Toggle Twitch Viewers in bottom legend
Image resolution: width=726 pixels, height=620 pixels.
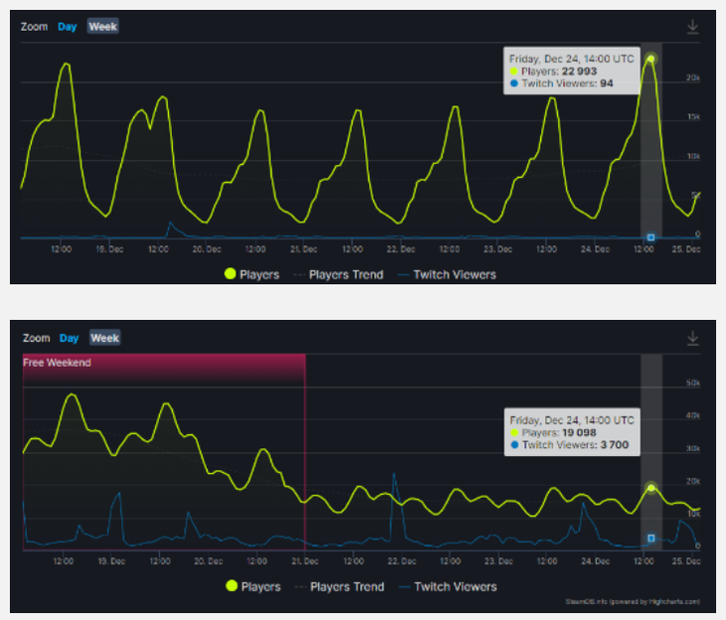448,586
